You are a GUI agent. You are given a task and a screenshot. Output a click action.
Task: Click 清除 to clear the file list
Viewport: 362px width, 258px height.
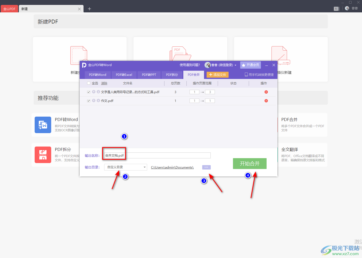pos(104,83)
